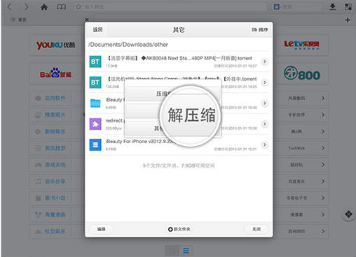Go back with the browser back arrow
This screenshot has height=257, width=356.
[x=9, y=7]
